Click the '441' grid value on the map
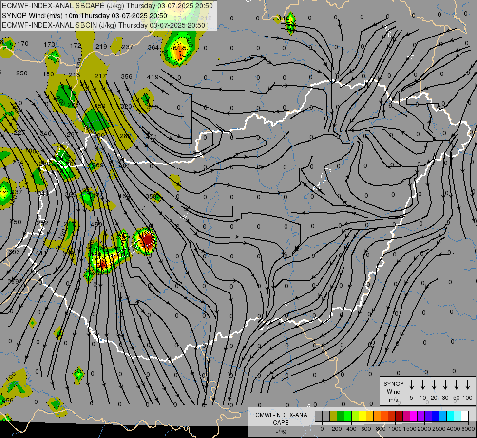The width and height of the screenshot is (477, 438). click(x=41, y=253)
